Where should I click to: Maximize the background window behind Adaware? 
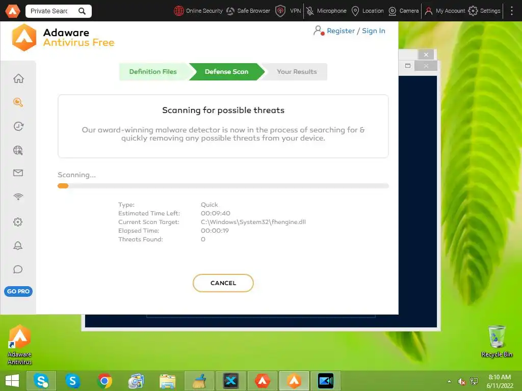tap(407, 66)
